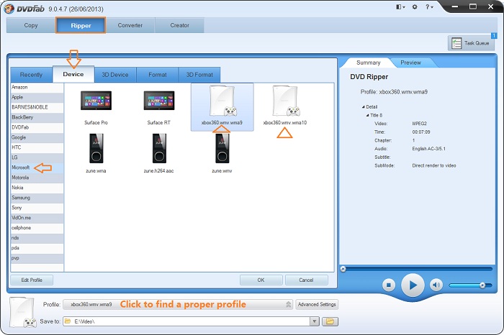Open the Format profiles tab

click(158, 75)
